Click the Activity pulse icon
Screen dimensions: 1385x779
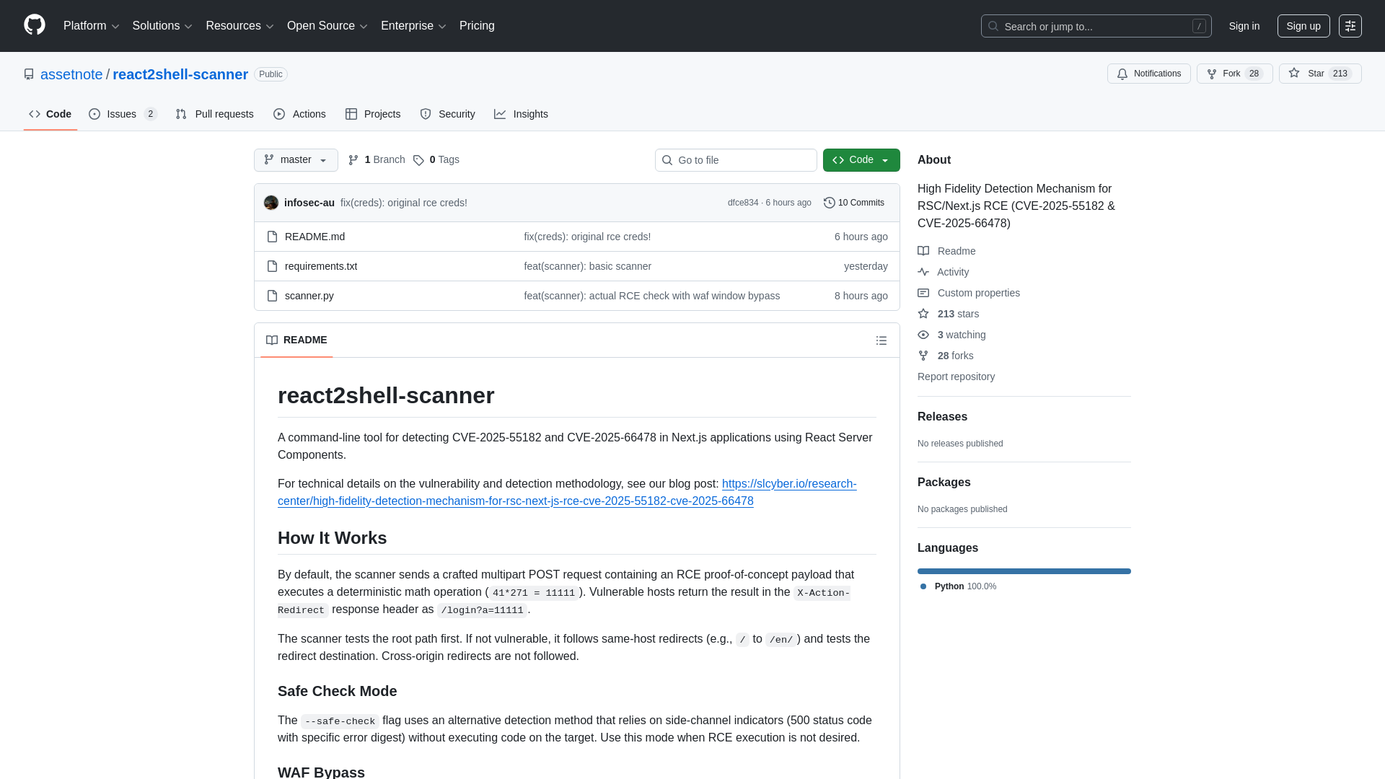tap(923, 272)
